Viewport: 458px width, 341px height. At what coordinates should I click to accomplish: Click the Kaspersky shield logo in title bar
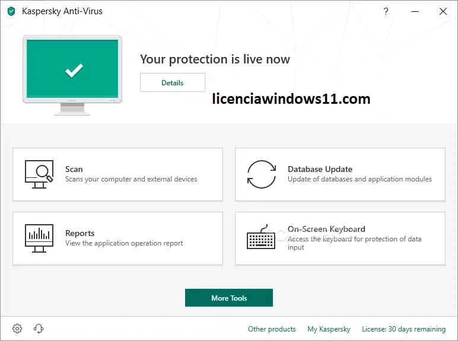coord(11,11)
